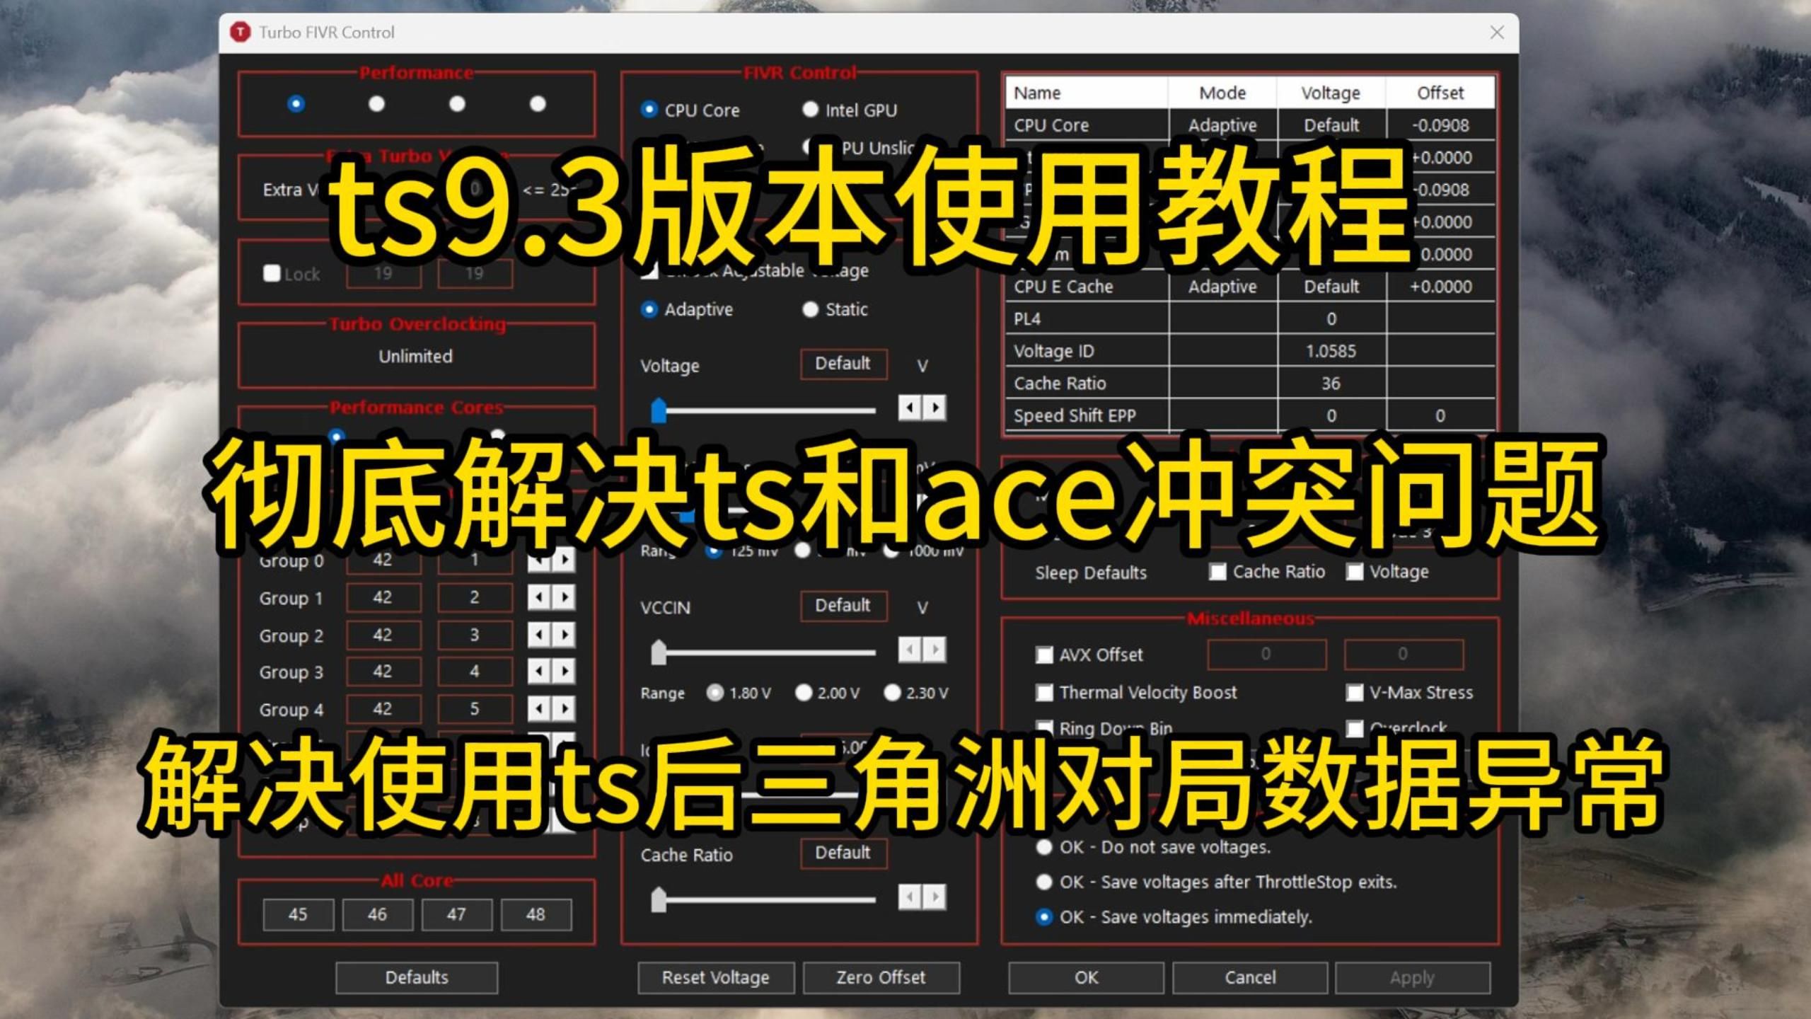
Task: Click the Zero Offset button
Action: (881, 977)
